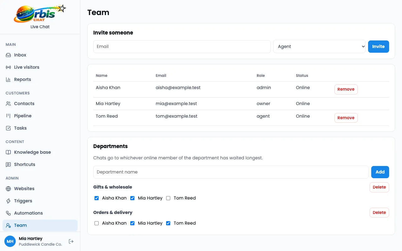Click the Shortcuts message icon
402x251 pixels.
tap(8, 164)
